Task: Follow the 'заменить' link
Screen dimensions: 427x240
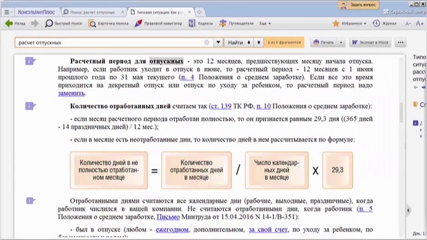Action: tap(71, 93)
